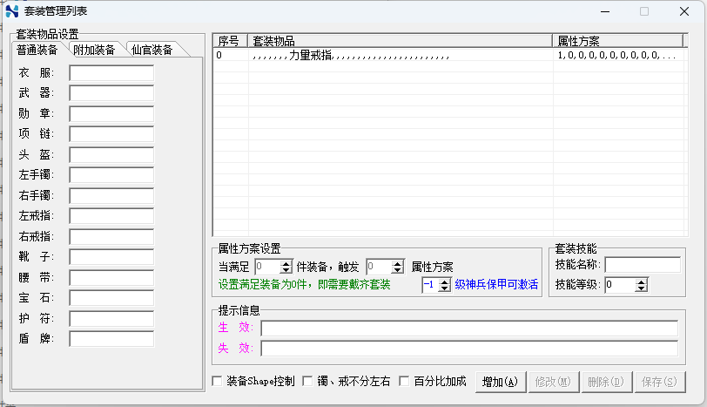Check the 百分比加成 option
The image size is (707, 407).
404,382
